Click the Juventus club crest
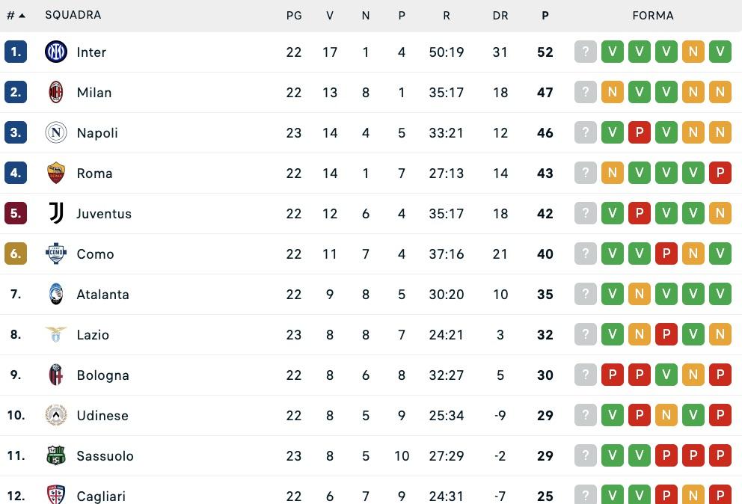The width and height of the screenshot is (742, 504). tap(56, 213)
